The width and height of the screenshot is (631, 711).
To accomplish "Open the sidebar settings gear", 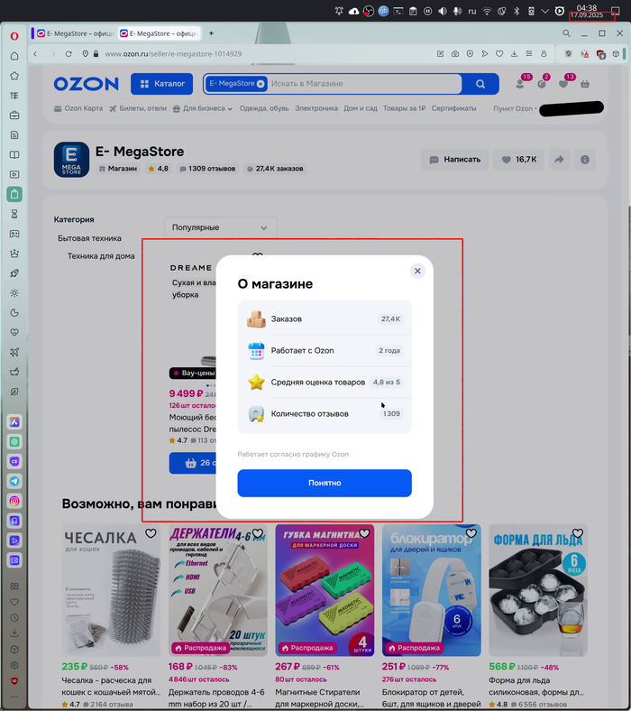I will click(x=14, y=665).
